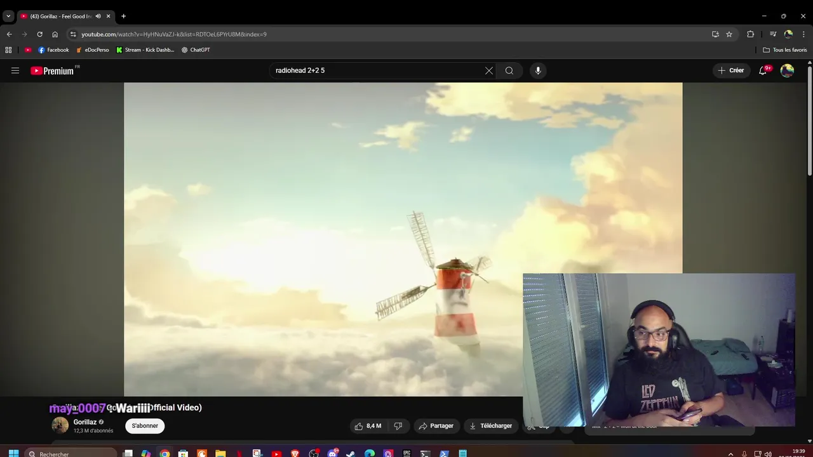Open Microsoft Edge taskbar icon
This screenshot has width=813, height=457.
click(x=370, y=454)
